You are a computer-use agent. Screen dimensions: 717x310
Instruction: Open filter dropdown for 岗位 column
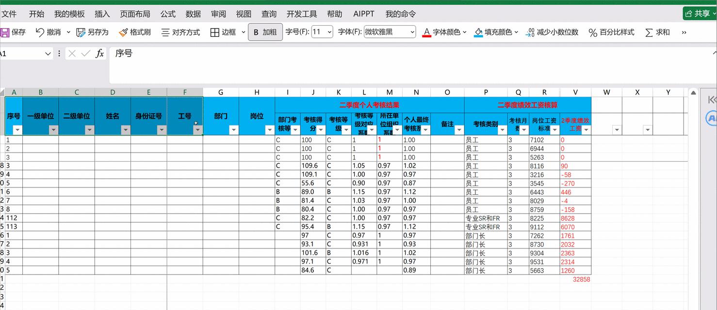270,130
